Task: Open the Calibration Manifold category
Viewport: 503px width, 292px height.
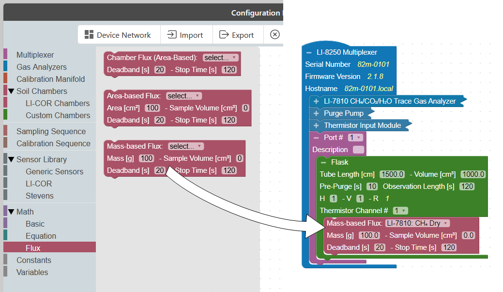Action: (50, 79)
